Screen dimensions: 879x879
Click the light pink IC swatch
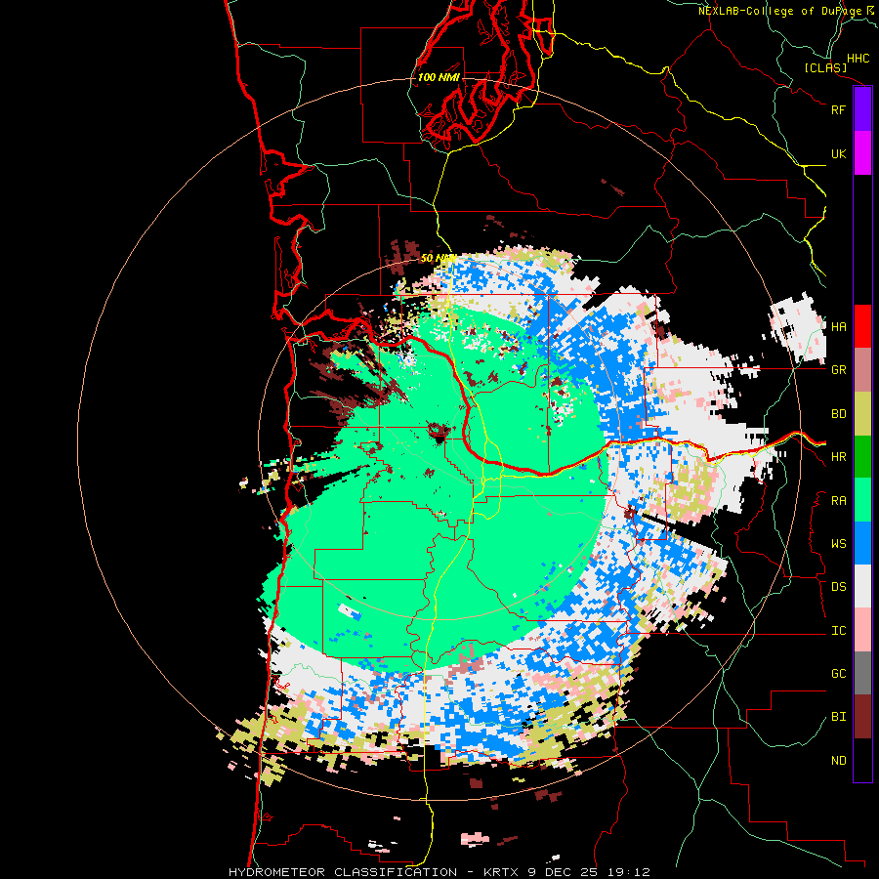point(862,630)
